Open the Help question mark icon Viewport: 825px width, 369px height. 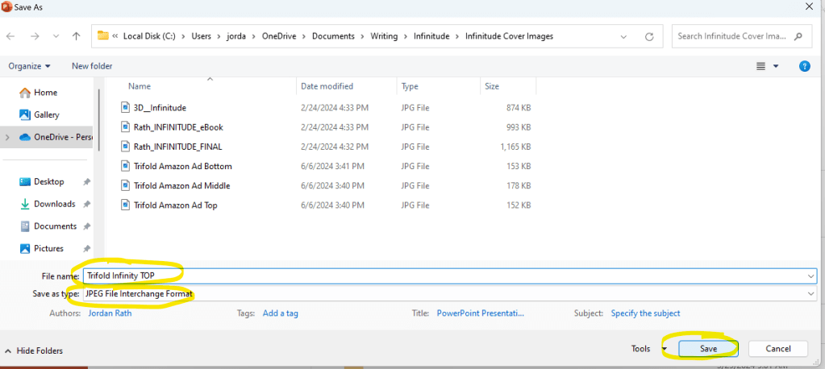click(804, 66)
